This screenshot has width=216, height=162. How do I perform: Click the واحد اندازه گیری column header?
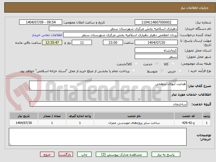coord(80,116)
